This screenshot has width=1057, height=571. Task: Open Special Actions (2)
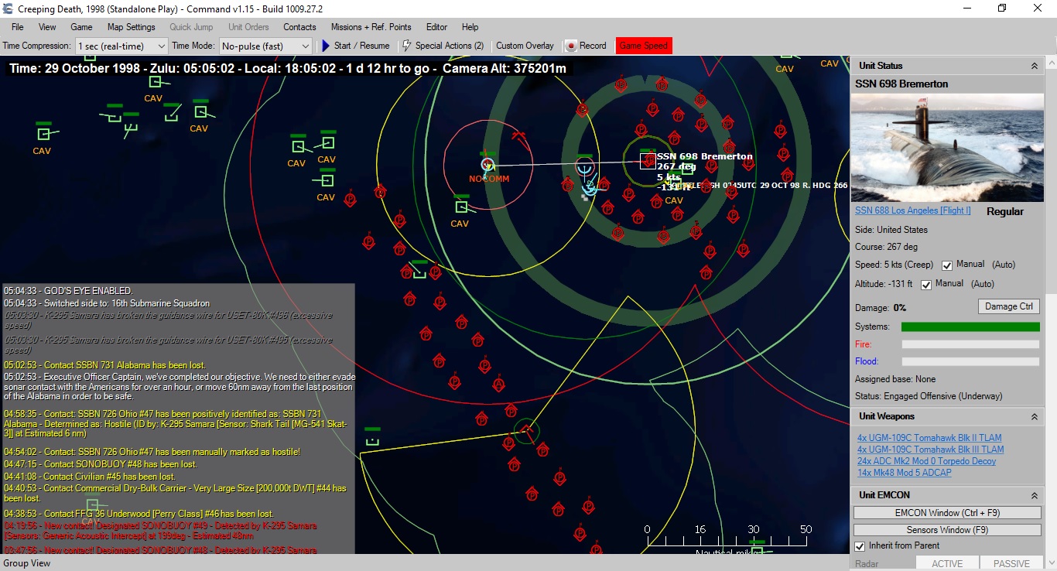443,46
